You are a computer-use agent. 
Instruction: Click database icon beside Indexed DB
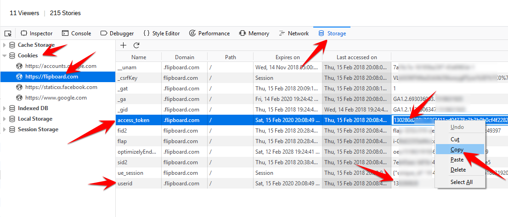[x=12, y=108]
